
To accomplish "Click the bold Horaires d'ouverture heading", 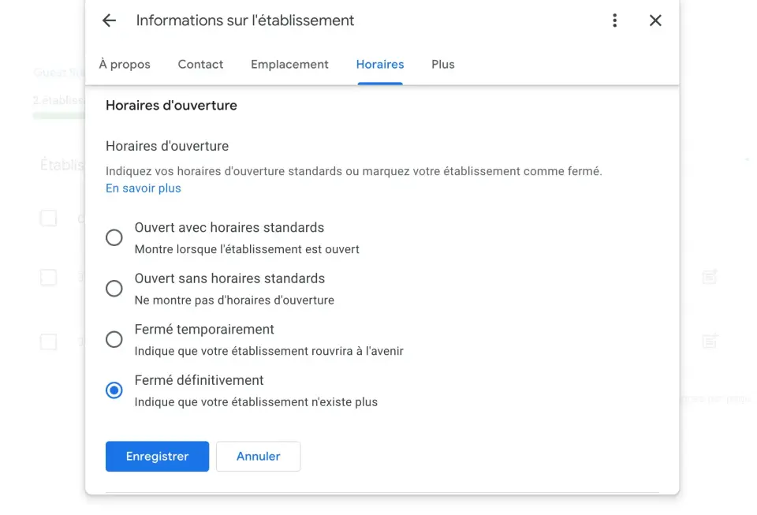I will pyautogui.click(x=171, y=105).
